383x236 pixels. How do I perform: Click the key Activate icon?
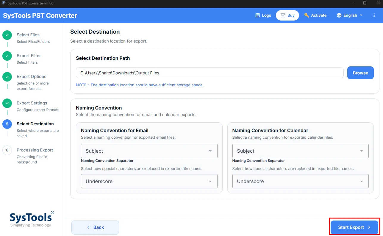307,15
